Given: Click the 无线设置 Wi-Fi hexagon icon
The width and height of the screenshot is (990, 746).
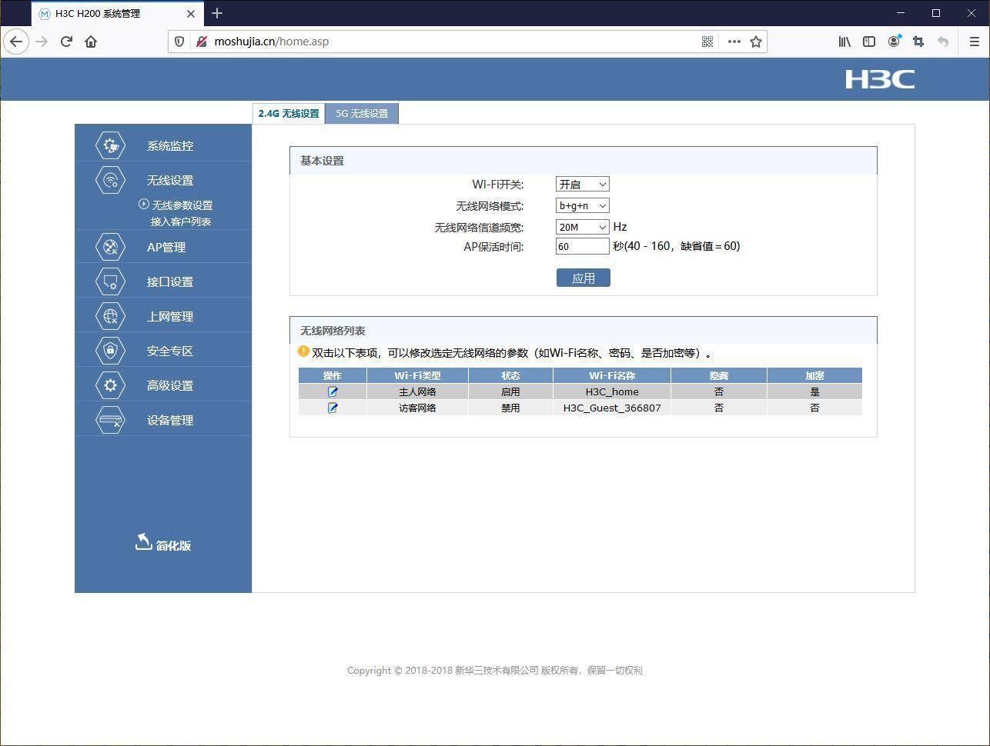Looking at the screenshot, I should tap(110, 180).
